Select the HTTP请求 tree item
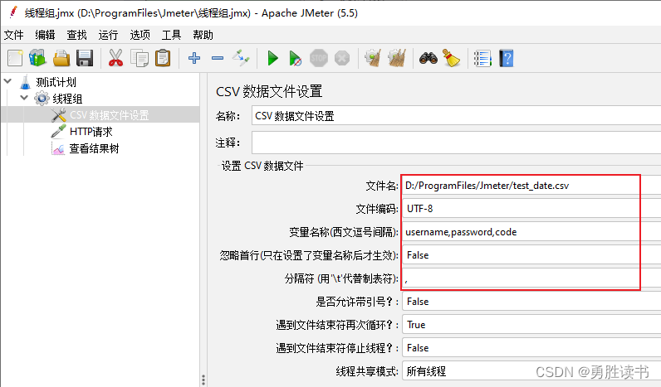Screen dimensions: 661x387 91,132
